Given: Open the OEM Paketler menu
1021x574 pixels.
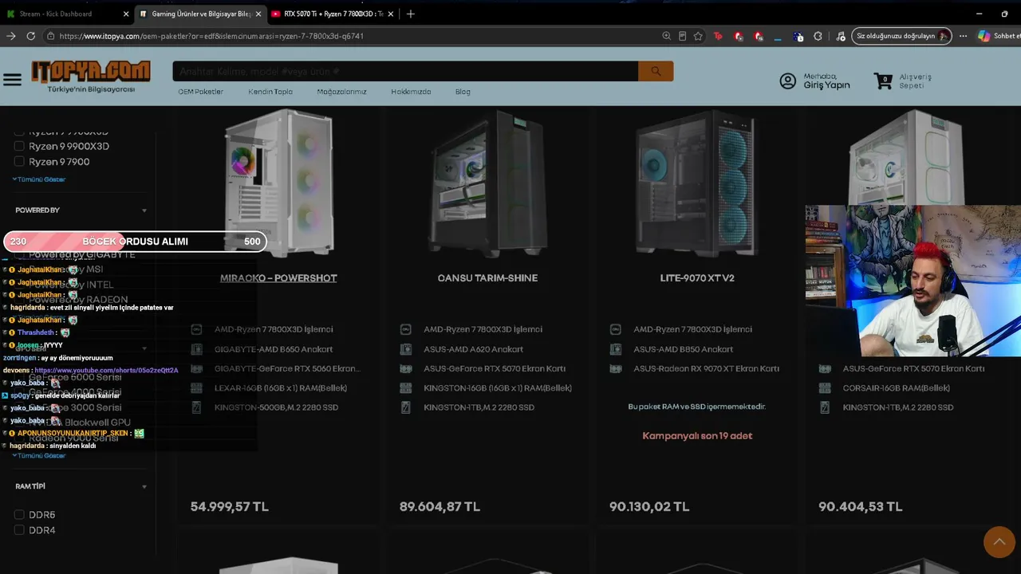Looking at the screenshot, I should pyautogui.click(x=200, y=92).
